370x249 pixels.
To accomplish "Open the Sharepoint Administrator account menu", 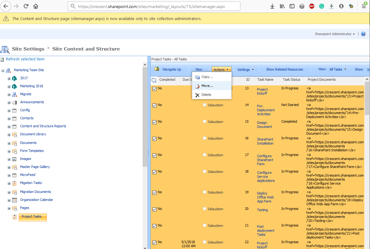I will click(335, 34).
